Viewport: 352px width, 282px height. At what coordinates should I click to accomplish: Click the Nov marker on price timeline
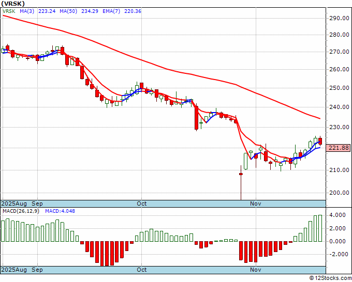(x=256, y=203)
